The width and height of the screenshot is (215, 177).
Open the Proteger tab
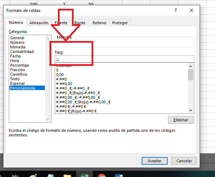tap(120, 23)
